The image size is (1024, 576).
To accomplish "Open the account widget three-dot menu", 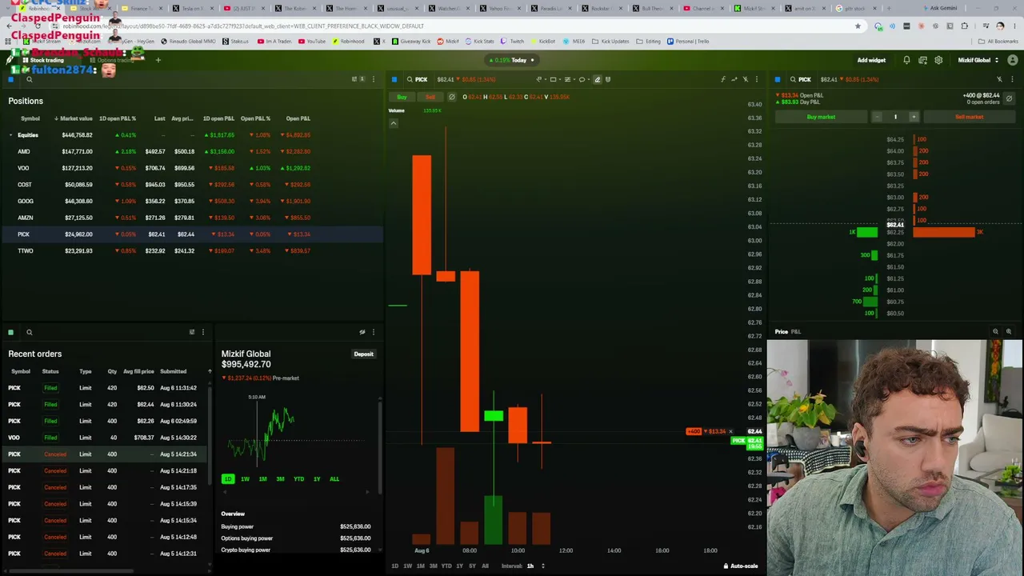I will [x=373, y=332].
